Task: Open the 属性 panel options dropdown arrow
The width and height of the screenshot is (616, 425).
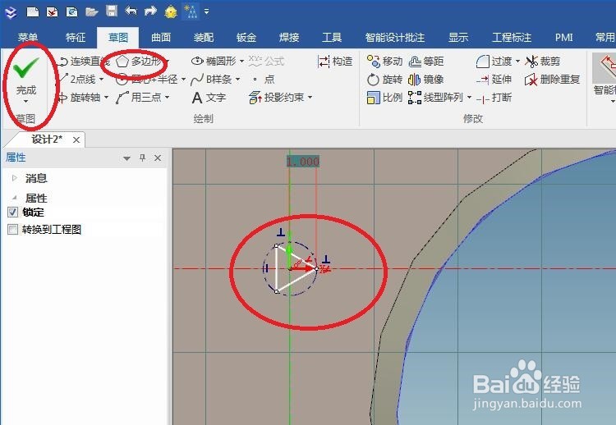Action: pos(126,158)
